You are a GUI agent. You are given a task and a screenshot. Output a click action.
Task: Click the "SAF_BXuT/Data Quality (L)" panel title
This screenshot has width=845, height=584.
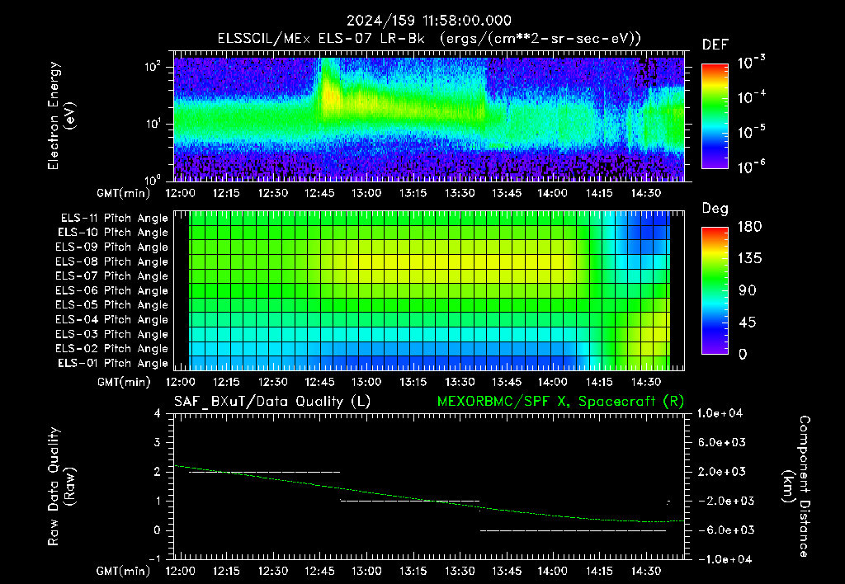coord(272,402)
